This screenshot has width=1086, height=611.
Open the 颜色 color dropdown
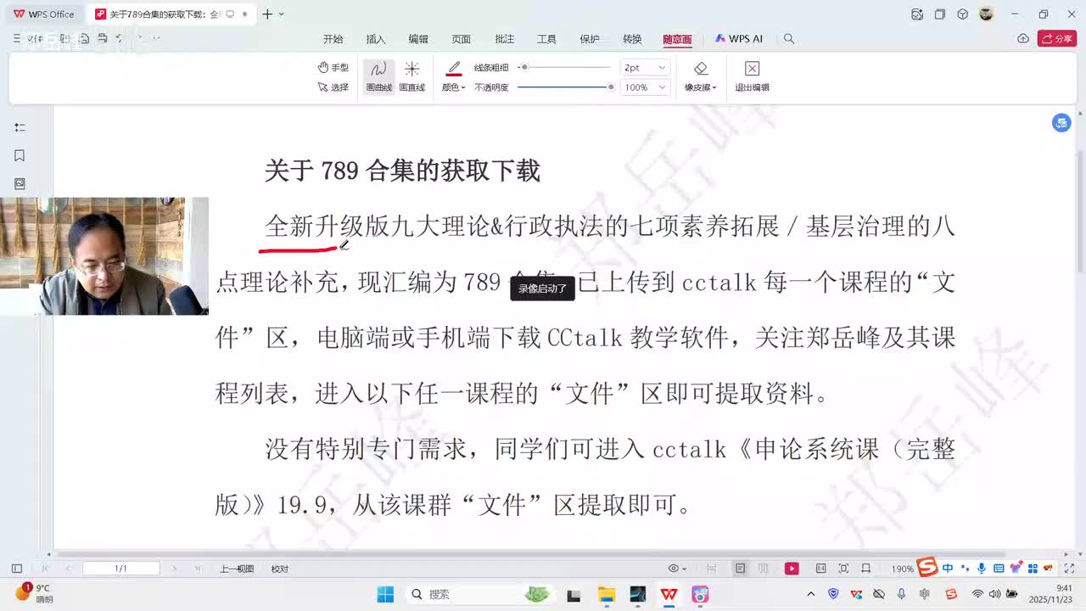[x=454, y=87]
